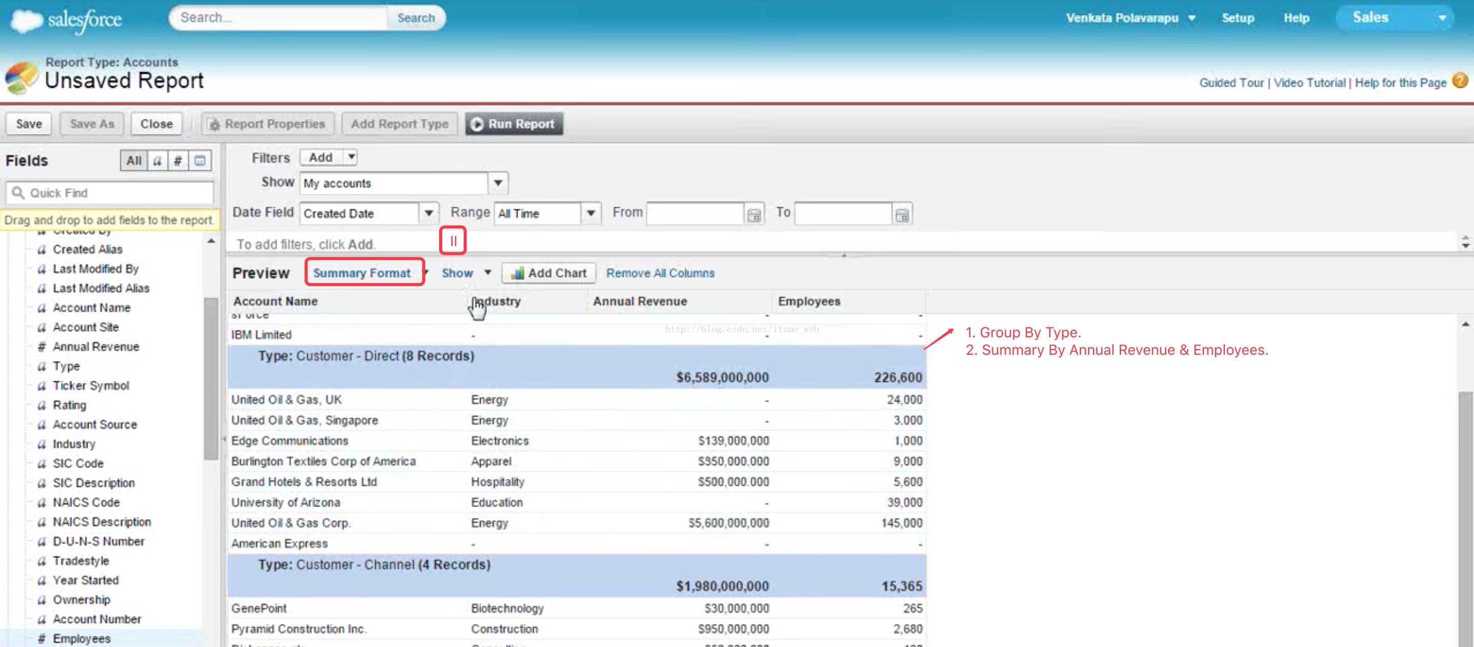Click the Run Report button
The width and height of the screenshot is (1474, 647).
514,124
